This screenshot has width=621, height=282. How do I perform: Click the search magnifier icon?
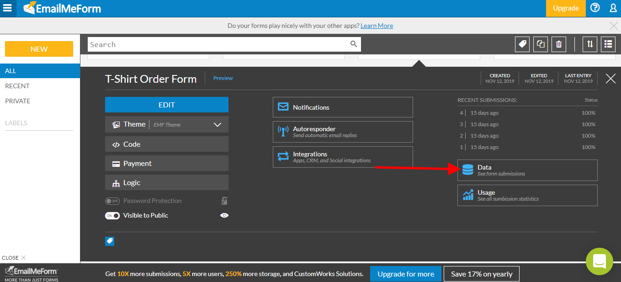354,44
